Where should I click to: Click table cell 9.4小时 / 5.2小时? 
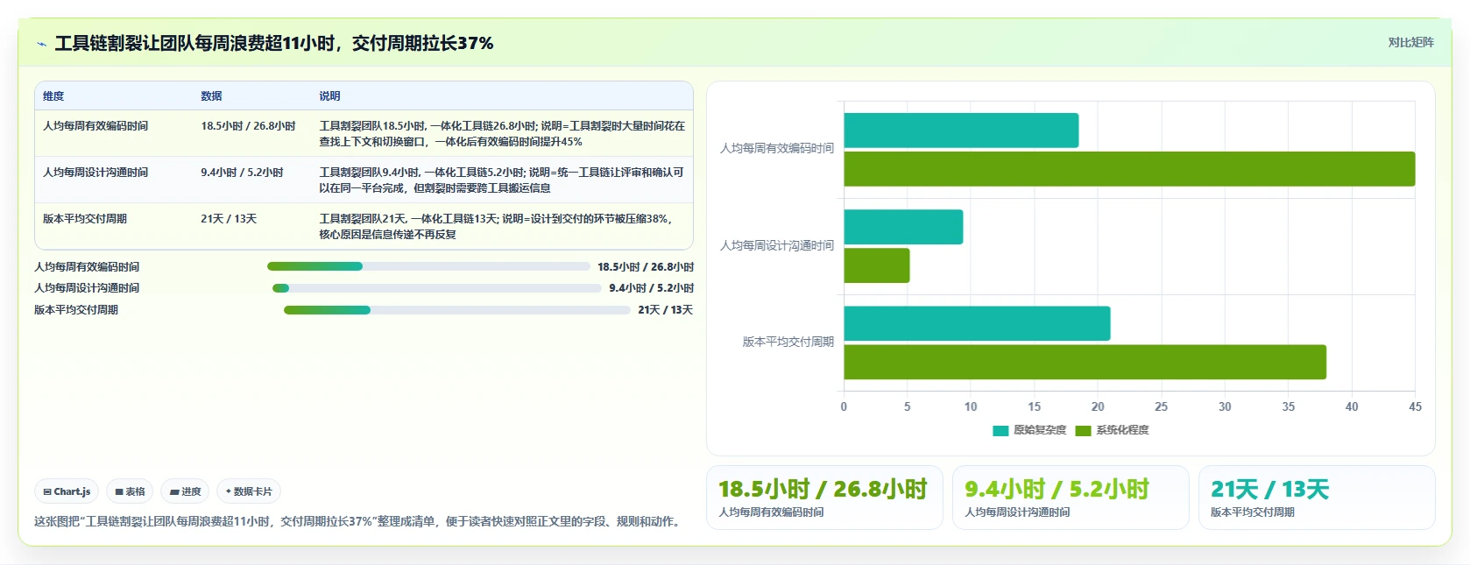click(242, 173)
